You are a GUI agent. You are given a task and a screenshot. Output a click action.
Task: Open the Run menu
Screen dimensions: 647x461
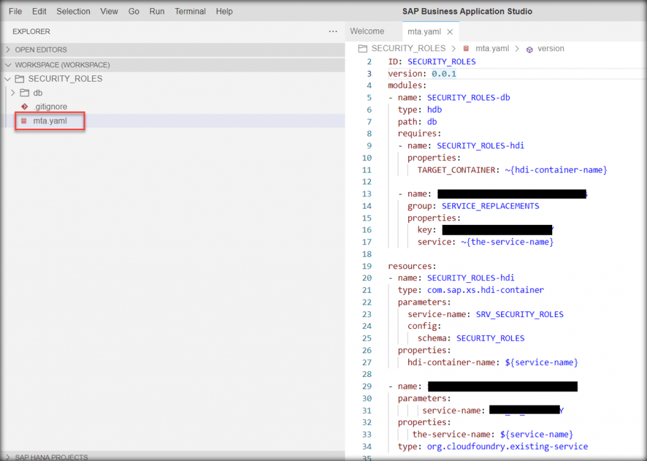[x=157, y=11]
